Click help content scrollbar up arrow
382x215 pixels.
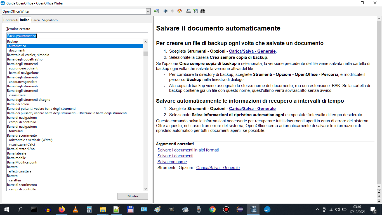tap(379, 18)
